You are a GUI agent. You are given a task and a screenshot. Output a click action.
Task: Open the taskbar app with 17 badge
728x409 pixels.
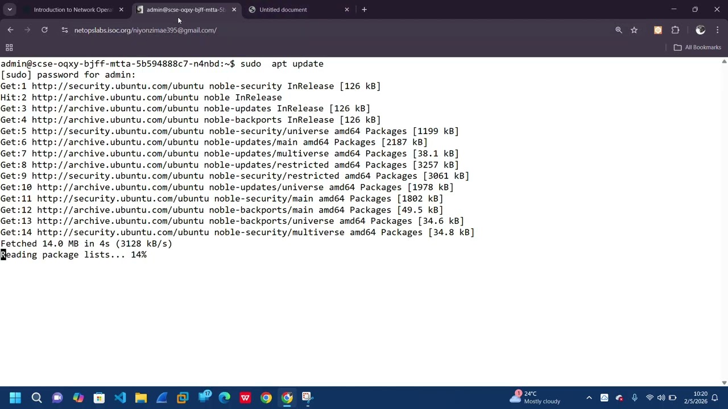(204, 398)
